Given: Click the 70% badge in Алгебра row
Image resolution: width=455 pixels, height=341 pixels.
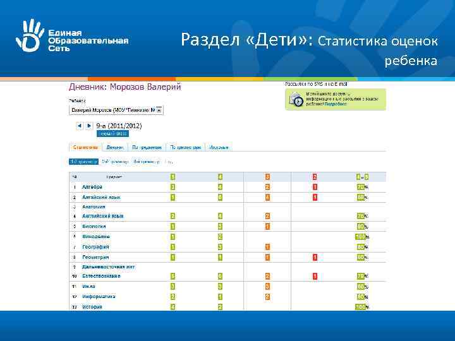Looking at the screenshot, I should point(361,187).
